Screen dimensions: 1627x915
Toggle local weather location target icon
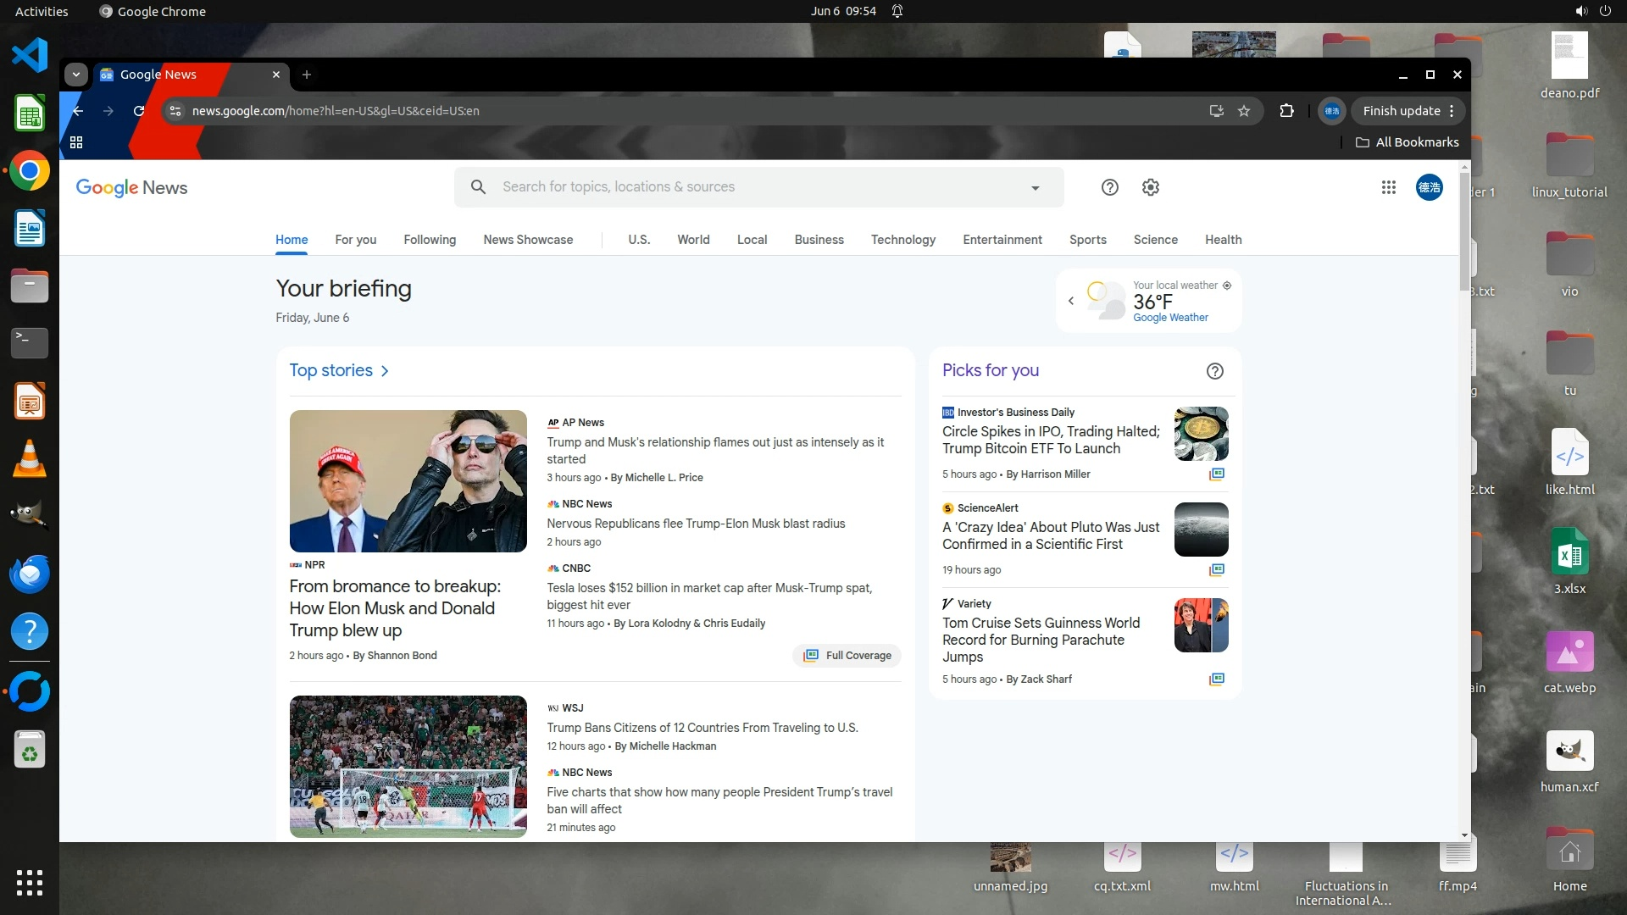tap(1227, 286)
